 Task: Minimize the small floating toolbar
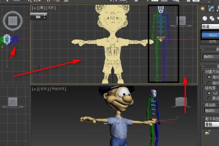(45, 15)
